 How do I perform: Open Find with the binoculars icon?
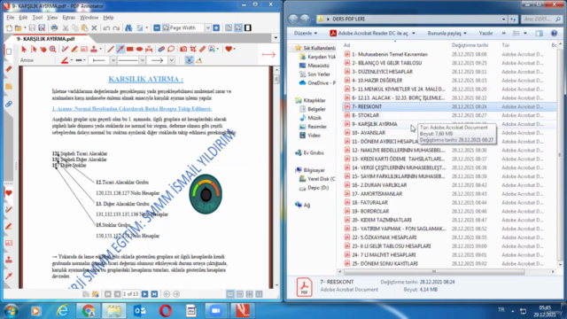(128, 27)
